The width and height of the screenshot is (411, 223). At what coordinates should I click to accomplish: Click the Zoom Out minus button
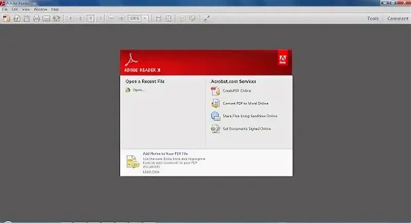(x=111, y=18)
